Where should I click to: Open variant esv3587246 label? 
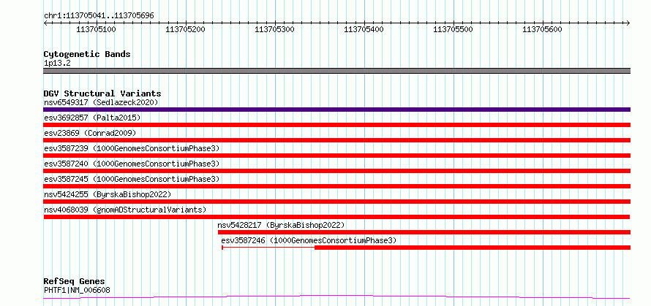[x=309, y=240]
